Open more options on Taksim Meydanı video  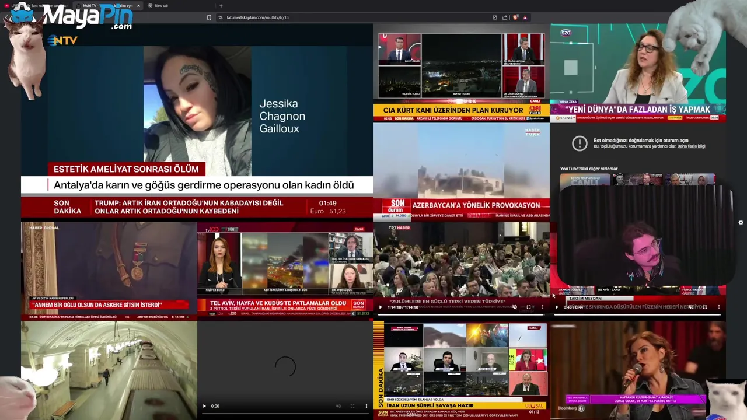(x=719, y=307)
